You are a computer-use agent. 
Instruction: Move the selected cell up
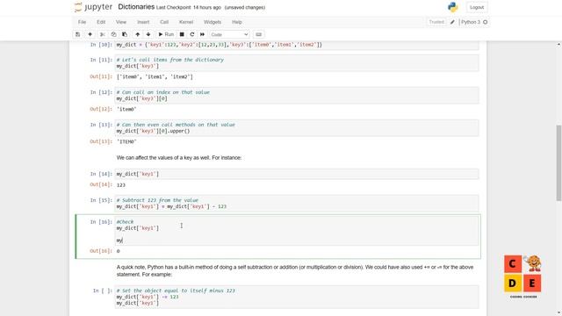pyautogui.click(x=137, y=34)
